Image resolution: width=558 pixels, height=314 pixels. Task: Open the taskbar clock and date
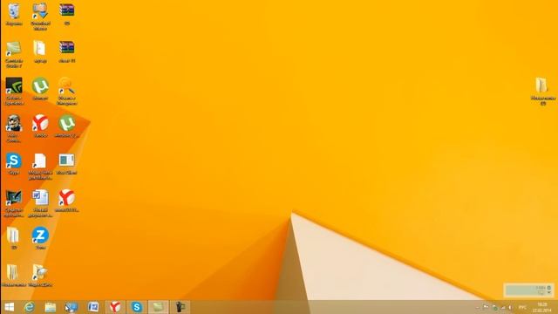click(542, 307)
